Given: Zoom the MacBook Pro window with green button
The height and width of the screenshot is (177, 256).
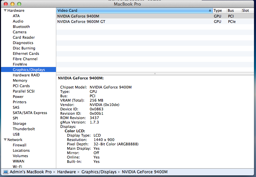Looking at the screenshot, I should coord(19,4).
